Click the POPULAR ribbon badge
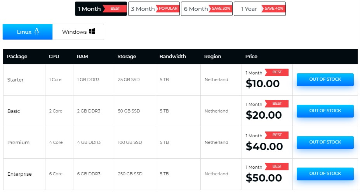 (168, 9)
